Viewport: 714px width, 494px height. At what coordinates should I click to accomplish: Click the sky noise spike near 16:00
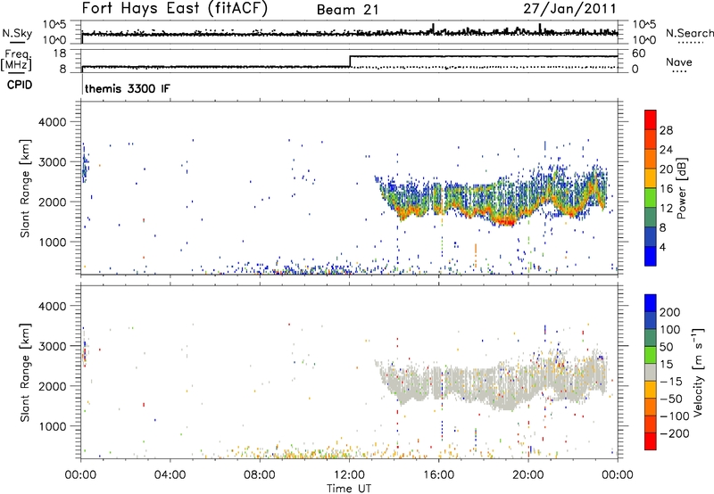point(433,29)
